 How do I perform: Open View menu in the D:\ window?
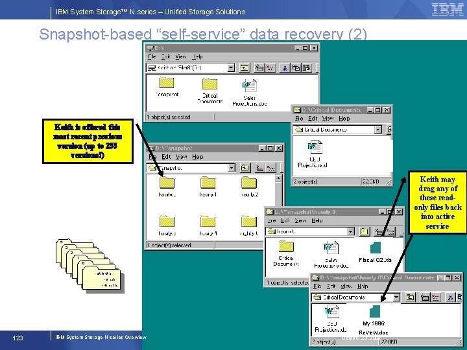[x=180, y=56]
